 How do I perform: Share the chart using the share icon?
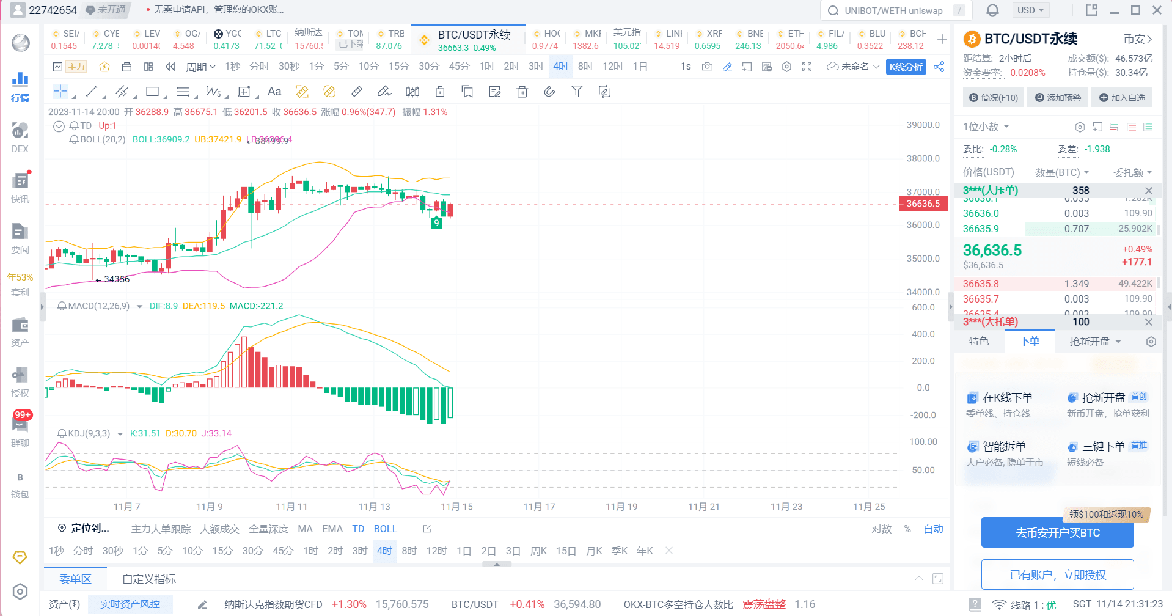939,67
